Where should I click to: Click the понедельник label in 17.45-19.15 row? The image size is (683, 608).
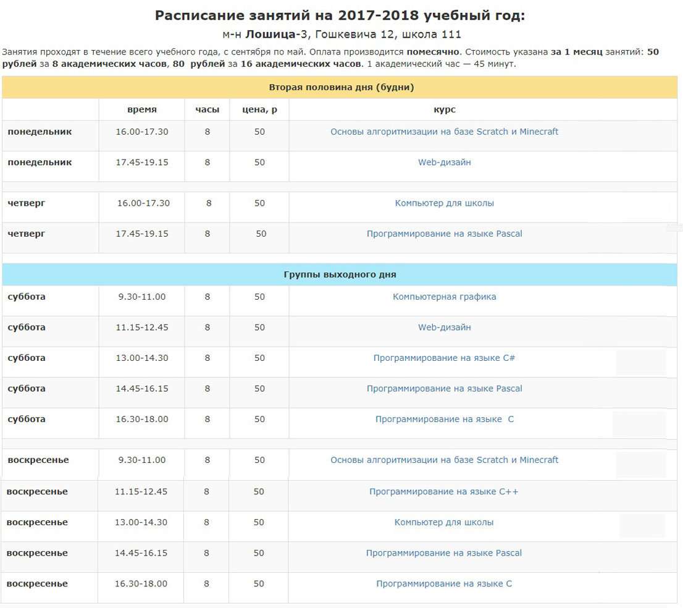click(x=40, y=162)
